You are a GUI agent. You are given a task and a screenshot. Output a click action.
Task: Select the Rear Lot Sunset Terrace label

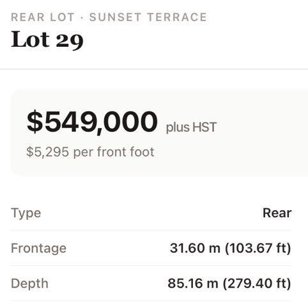109,17
